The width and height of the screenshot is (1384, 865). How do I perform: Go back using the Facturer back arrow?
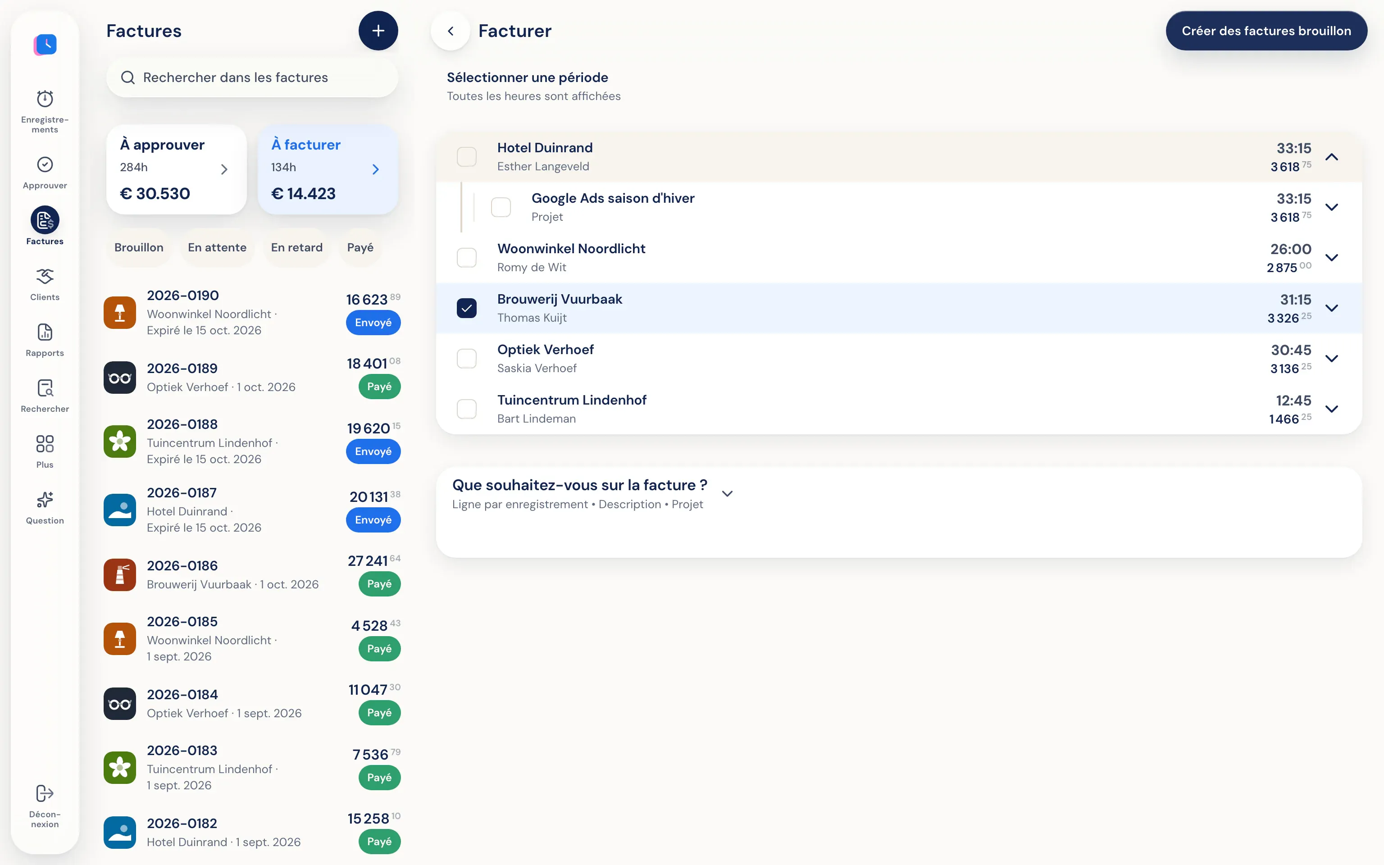(451, 31)
